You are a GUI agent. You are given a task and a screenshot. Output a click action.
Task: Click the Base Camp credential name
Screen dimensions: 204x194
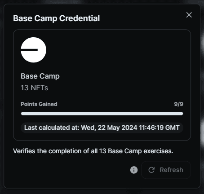(x=40, y=76)
